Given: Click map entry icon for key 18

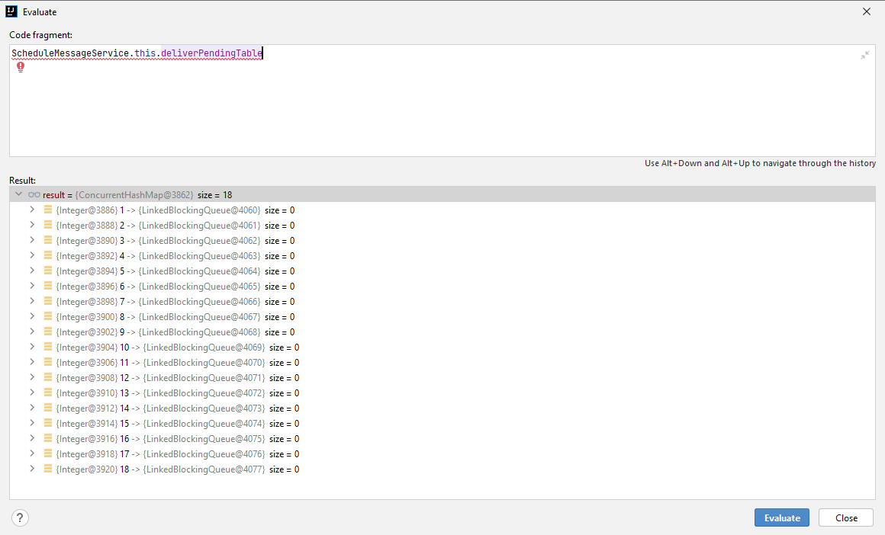Looking at the screenshot, I should click(x=48, y=469).
